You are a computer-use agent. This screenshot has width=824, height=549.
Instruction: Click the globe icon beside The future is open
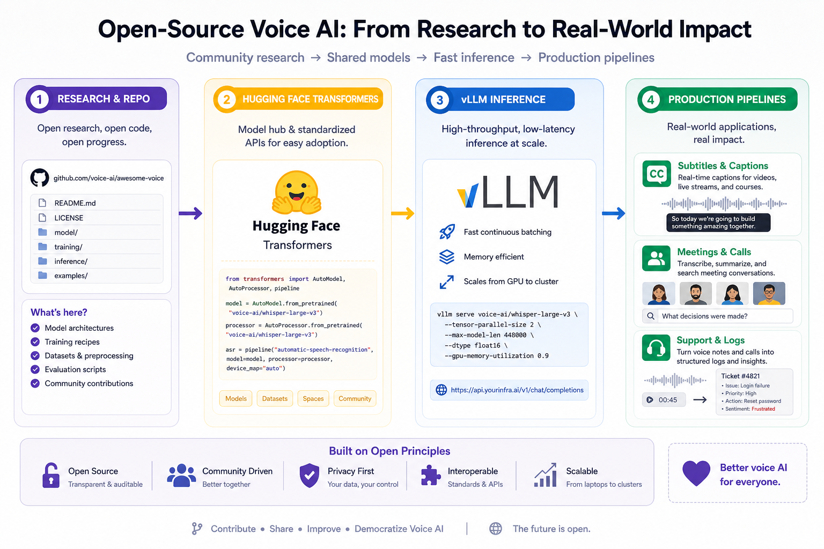pos(496,529)
